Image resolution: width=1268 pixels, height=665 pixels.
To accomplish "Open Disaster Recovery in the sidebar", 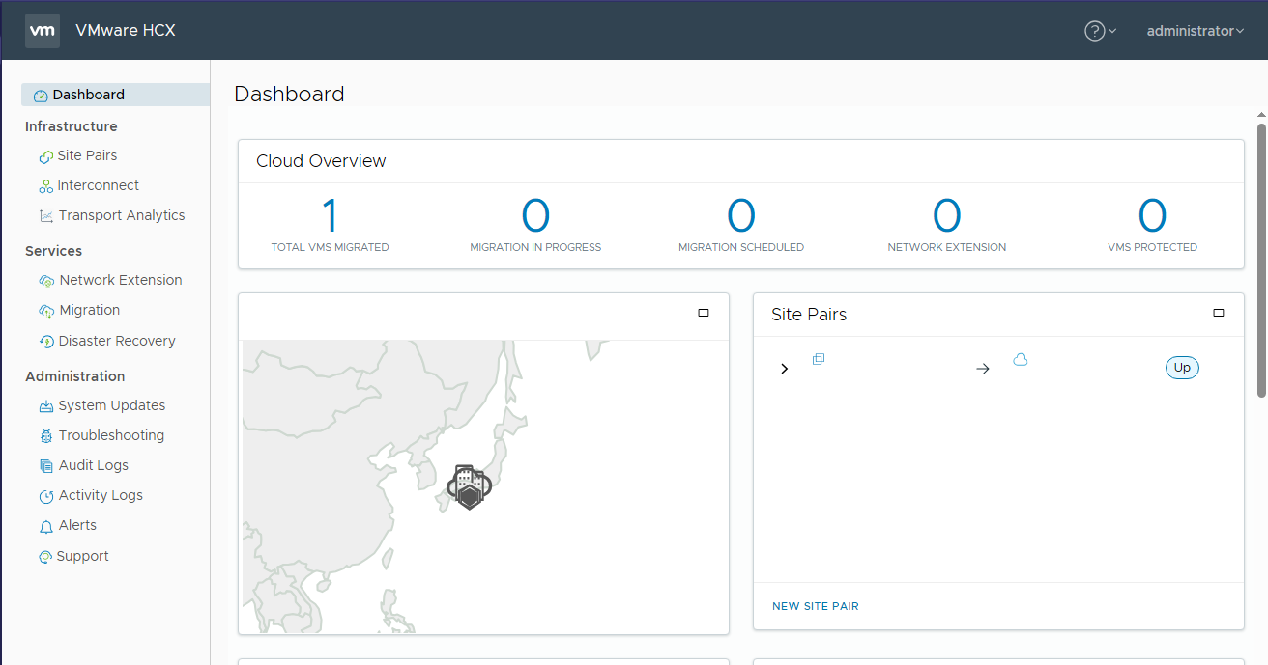I will pos(117,341).
